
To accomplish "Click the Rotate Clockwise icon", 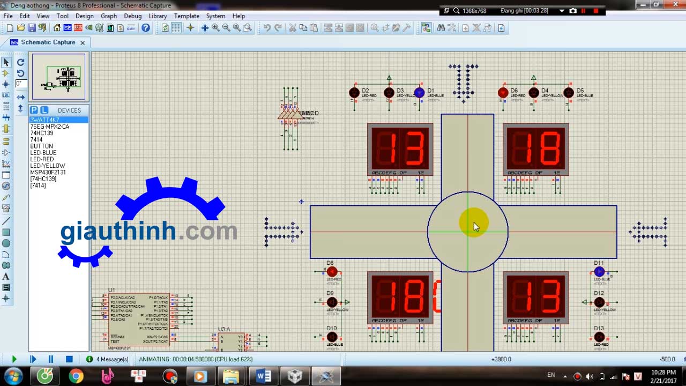I will 20,62.
